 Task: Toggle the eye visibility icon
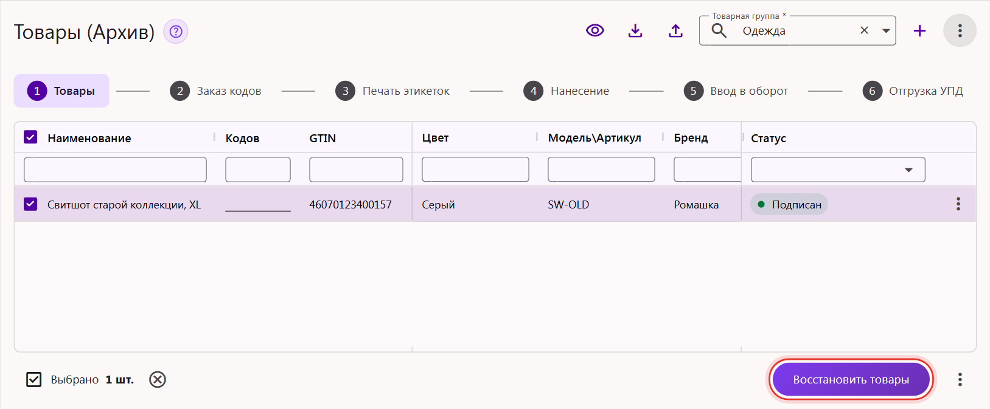click(595, 30)
